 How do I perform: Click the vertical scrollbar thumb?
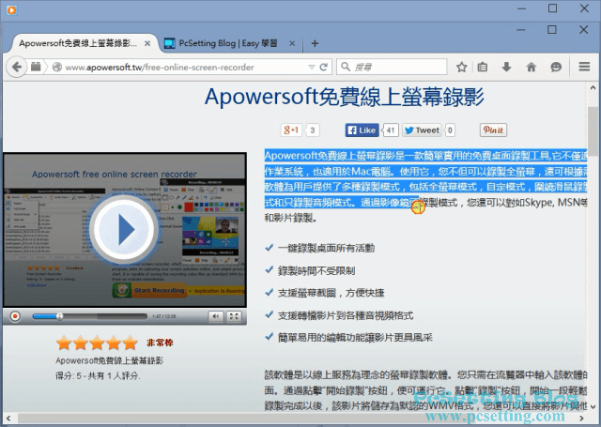click(x=593, y=131)
